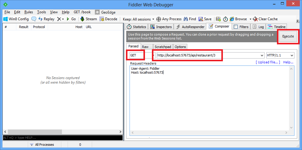Sort by the Protocol column header
302x150 pixels.
[39, 27]
